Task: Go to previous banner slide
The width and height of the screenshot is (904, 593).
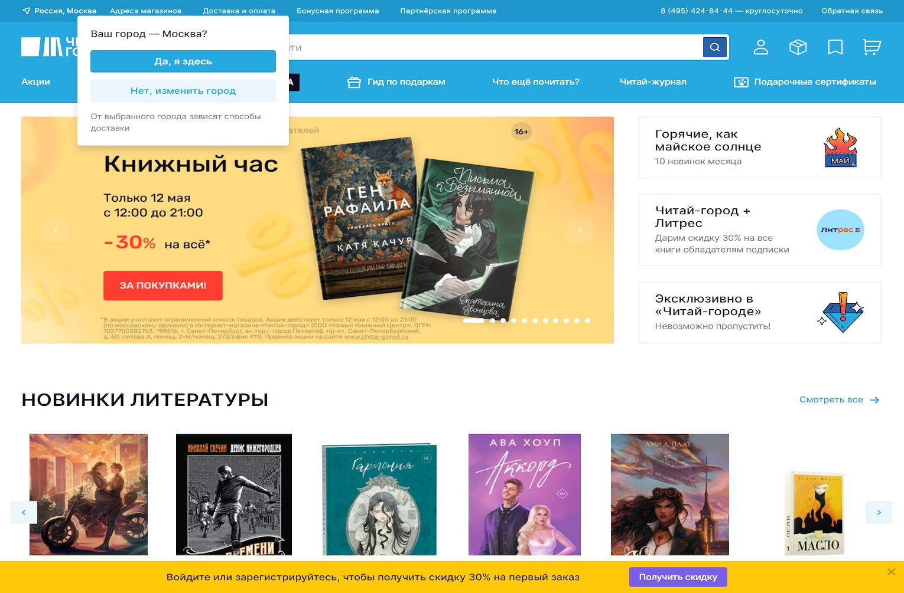Action: pyautogui.click(x=56, y=230)
